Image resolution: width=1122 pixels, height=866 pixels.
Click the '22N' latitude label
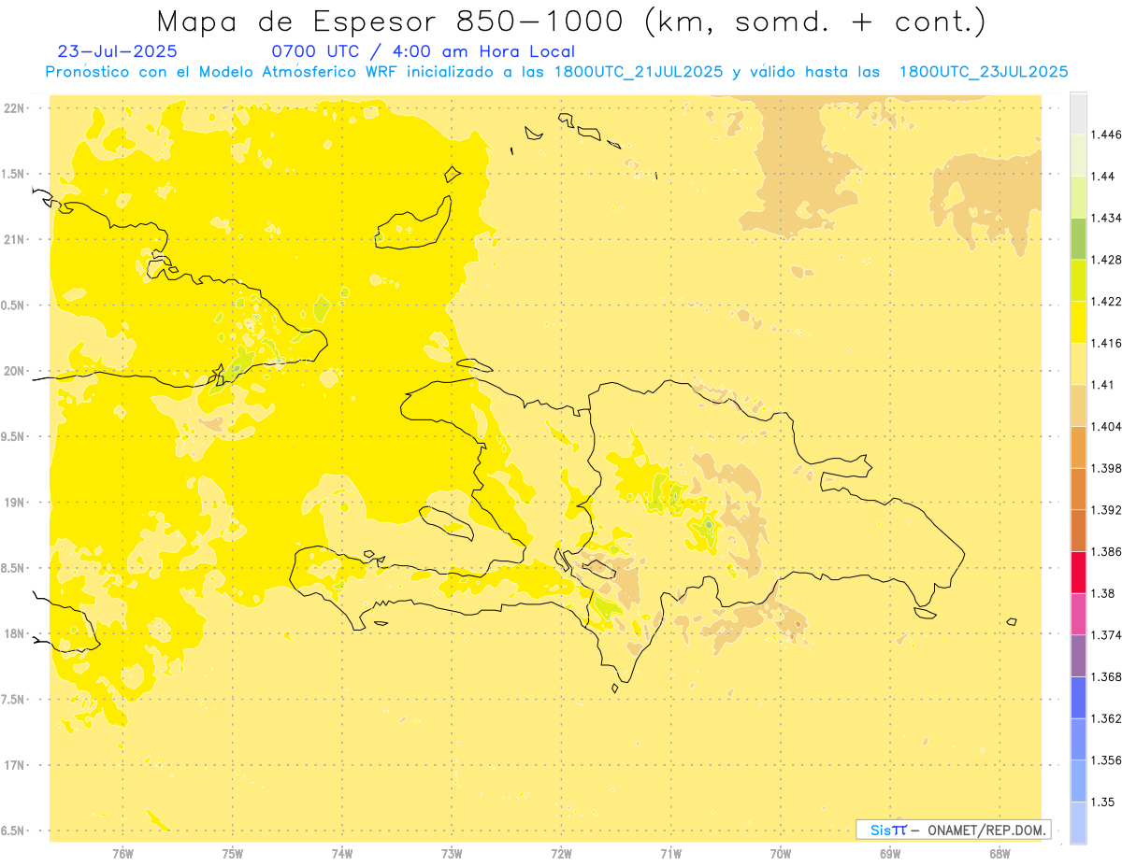click(14, 108)
